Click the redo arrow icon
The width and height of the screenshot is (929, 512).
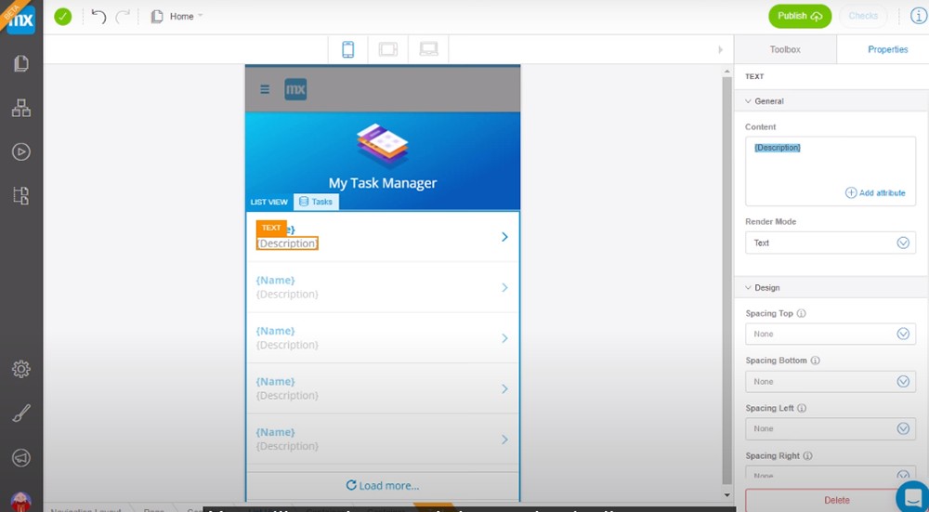(123, 16)
